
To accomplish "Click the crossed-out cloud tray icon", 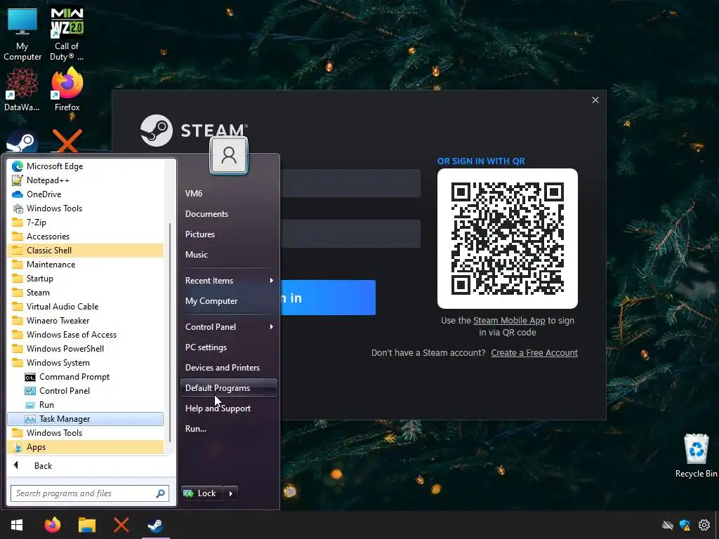I will point(668,525).
